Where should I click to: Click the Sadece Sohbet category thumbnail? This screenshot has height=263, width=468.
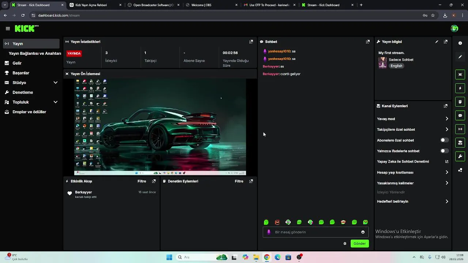tap(382, 62)
